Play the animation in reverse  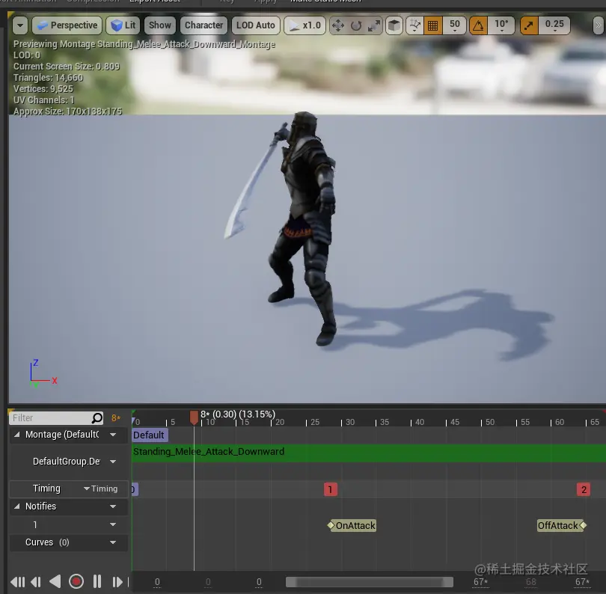(55, 581)
